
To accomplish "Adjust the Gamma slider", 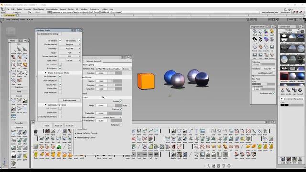I will pos(115,81).
